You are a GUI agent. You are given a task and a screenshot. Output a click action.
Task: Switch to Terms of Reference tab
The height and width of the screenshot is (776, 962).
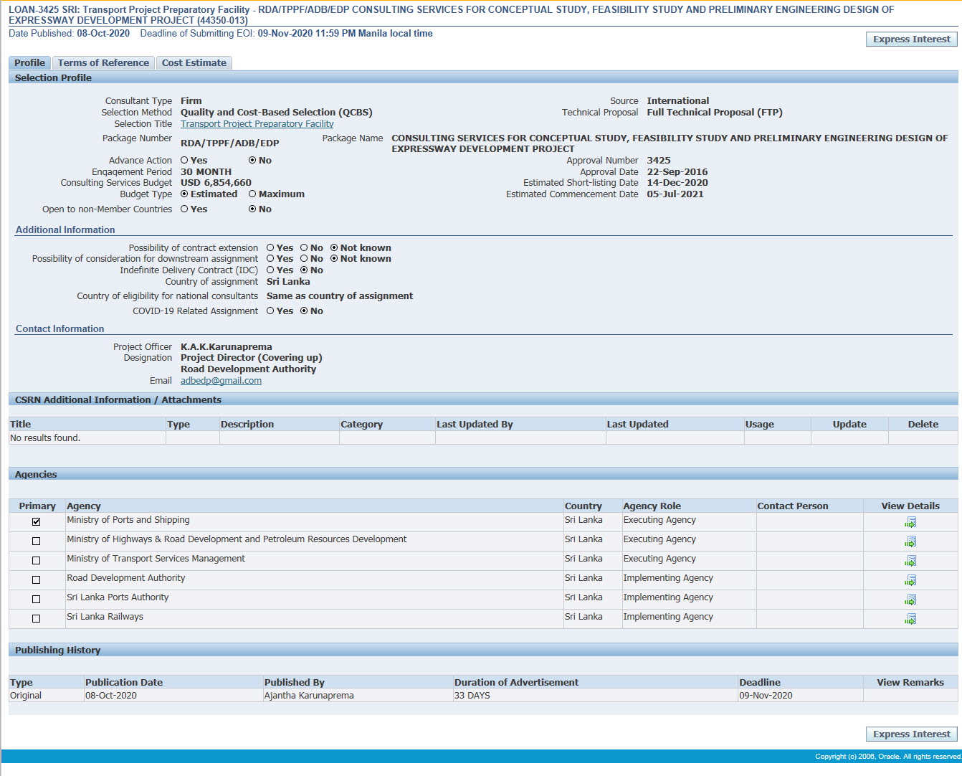pos(103,63)
